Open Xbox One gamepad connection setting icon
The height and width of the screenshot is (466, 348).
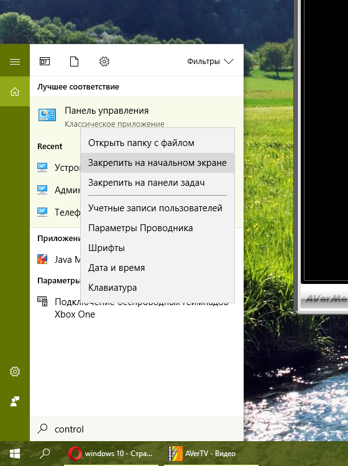42,301
